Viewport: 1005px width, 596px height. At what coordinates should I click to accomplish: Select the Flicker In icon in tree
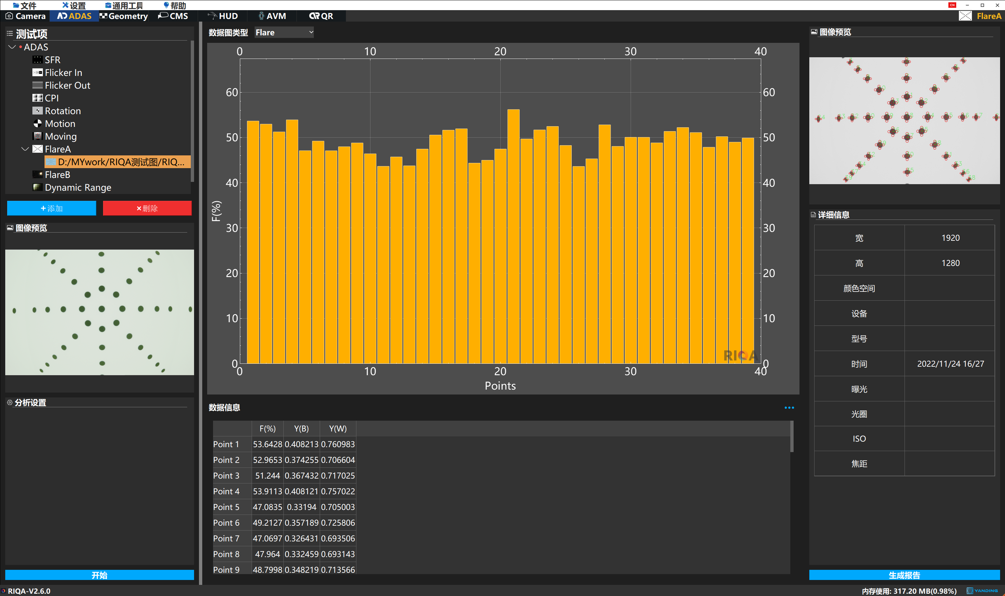37,73
